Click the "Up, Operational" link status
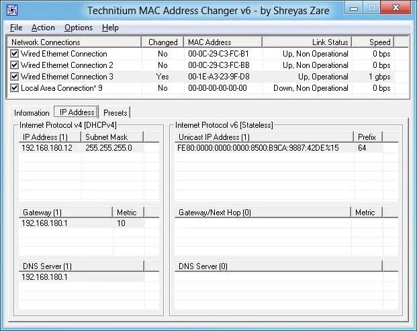 [x=323, y=77]
